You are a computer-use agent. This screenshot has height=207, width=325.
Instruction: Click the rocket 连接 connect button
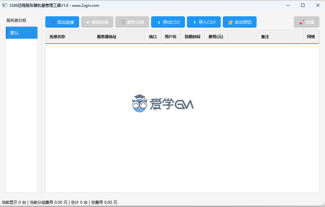coord(306,22)
